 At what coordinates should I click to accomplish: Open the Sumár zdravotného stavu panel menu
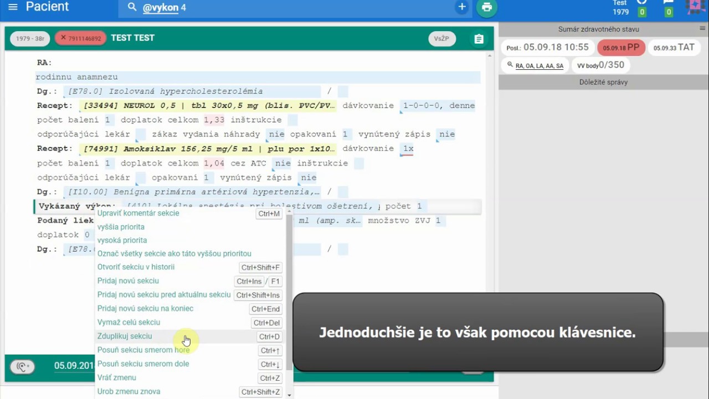coord(702,28)
